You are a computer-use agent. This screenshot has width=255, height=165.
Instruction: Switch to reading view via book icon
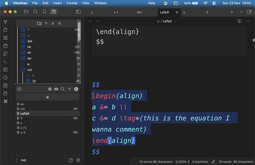[x=240, y=21]
